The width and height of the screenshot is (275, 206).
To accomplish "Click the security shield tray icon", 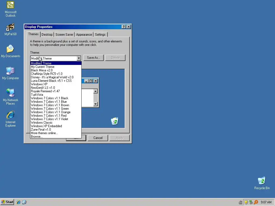I will 246,202.
